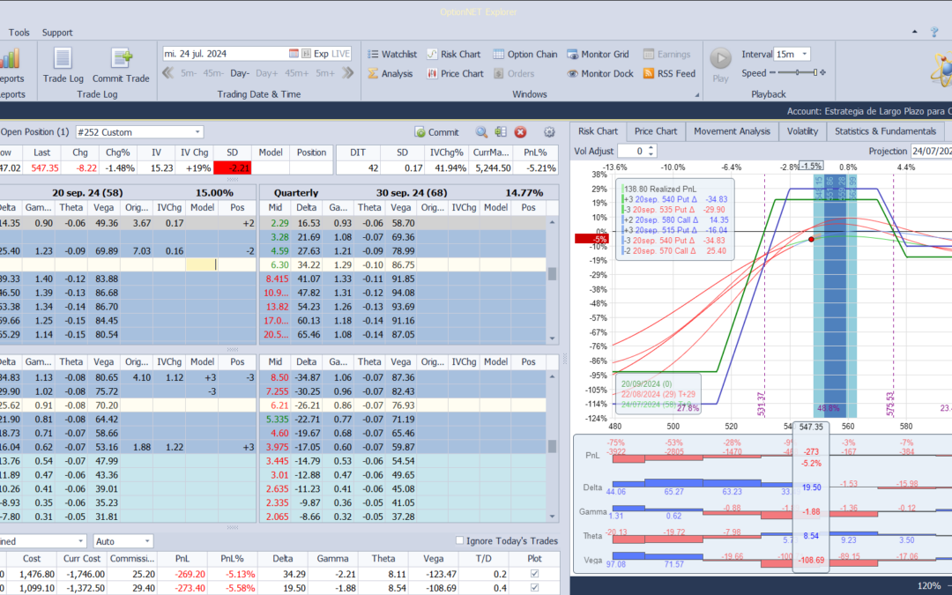
Task: Click the red X delete icon
Action: [520, 131]
